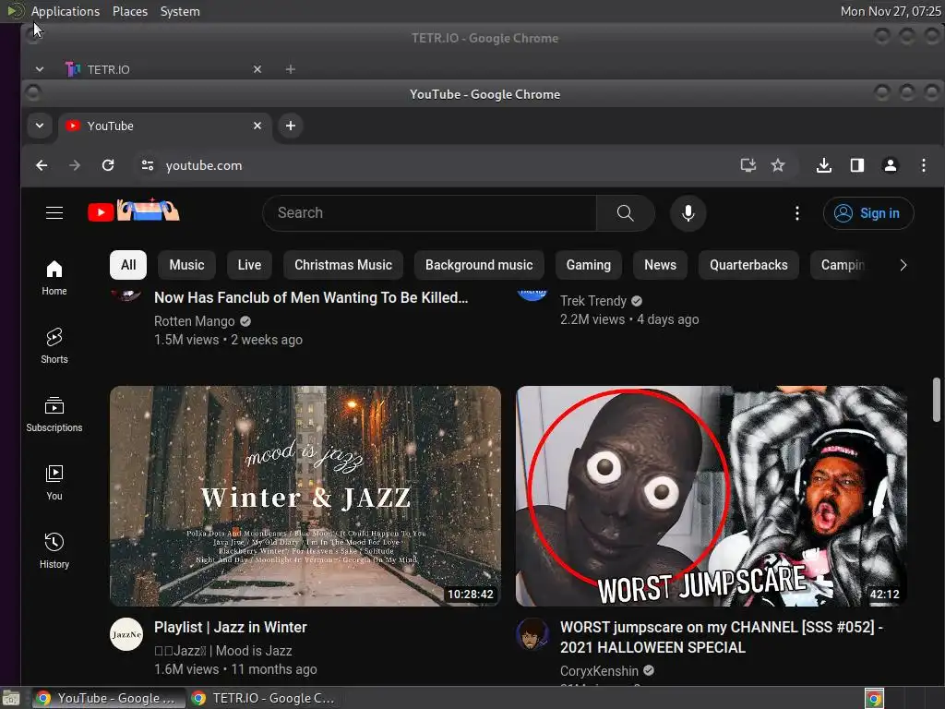This screenshot has width=945, height=709.
Task: Switch to TETR.IO window in taskbar
Action: [x=263, y=698]
